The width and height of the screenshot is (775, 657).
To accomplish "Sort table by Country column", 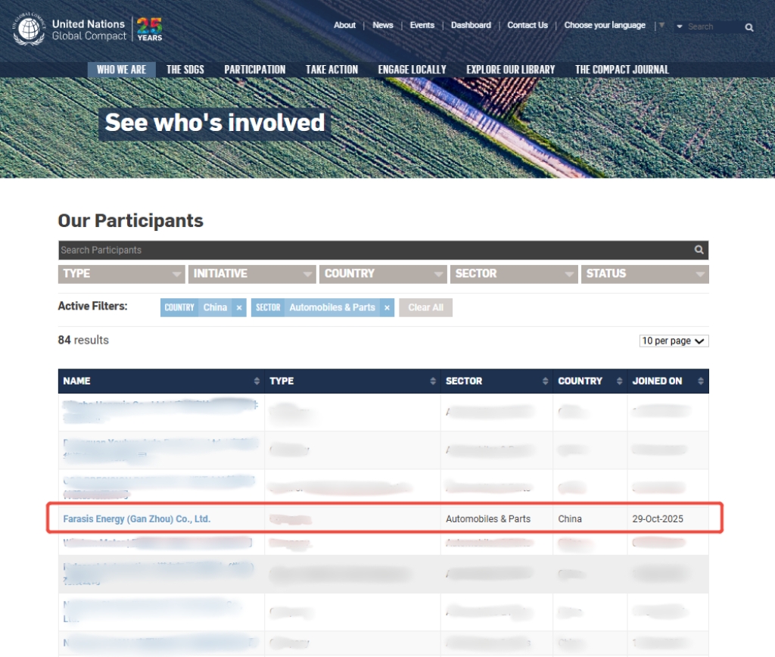I will tap(619, 381).
